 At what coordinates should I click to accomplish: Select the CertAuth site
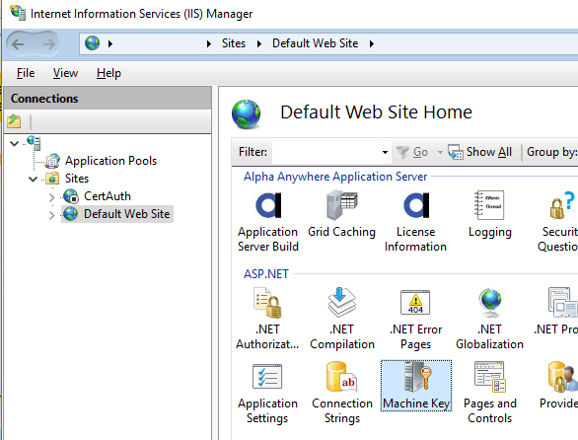point(108,196)
